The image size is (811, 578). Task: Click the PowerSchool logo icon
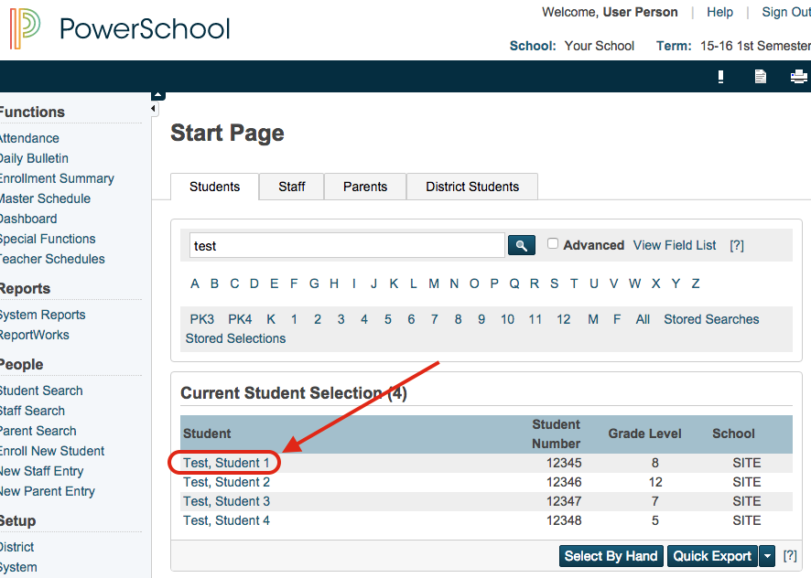(26, 28)
